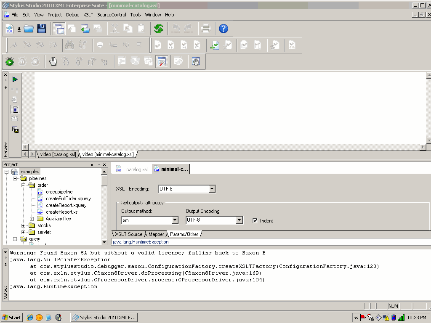Click the red flag system tray icon
431x323 pixels.
coord(363,318)
